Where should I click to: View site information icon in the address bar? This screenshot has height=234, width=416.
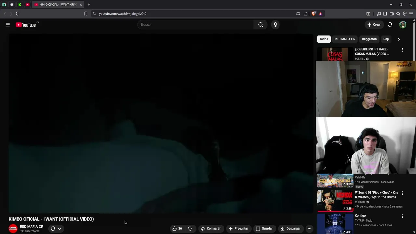click(x=94, y=14)
